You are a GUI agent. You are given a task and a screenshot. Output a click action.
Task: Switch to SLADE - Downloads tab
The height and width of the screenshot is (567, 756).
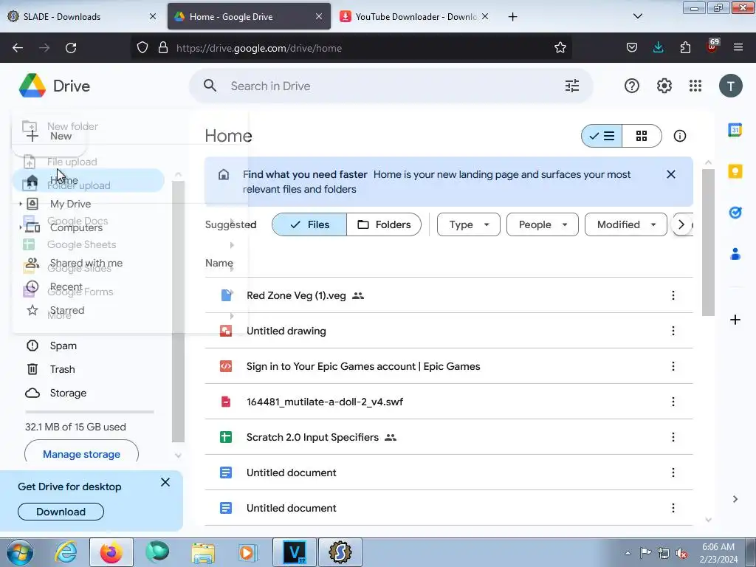(x=81, y=16)
